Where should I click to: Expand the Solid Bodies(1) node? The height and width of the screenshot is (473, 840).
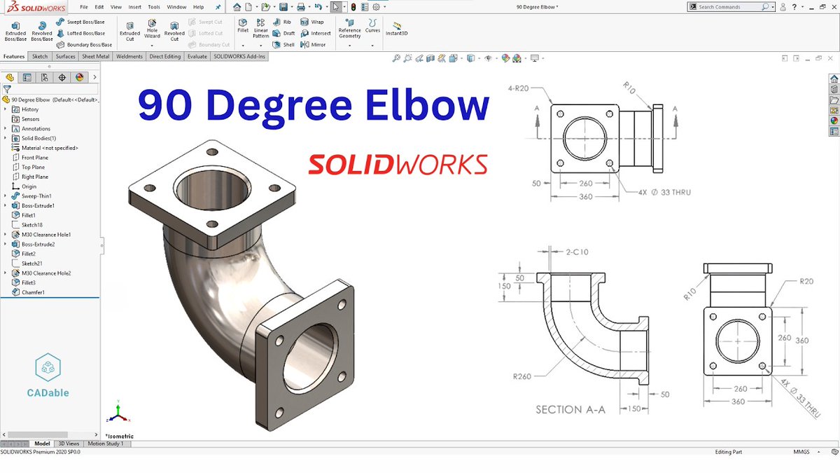tap(6, 138)
